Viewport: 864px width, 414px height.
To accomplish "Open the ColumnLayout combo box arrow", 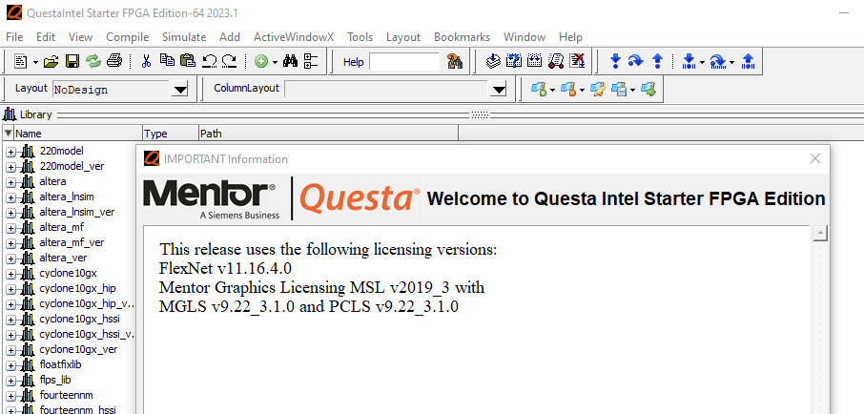I will (x=499, y=90).
